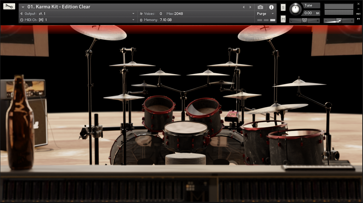Image resolution: width=363 pixels, height=203 pixels.
Task: Click the pan center marker on L/R bar
Action: [x=304, y=21]
